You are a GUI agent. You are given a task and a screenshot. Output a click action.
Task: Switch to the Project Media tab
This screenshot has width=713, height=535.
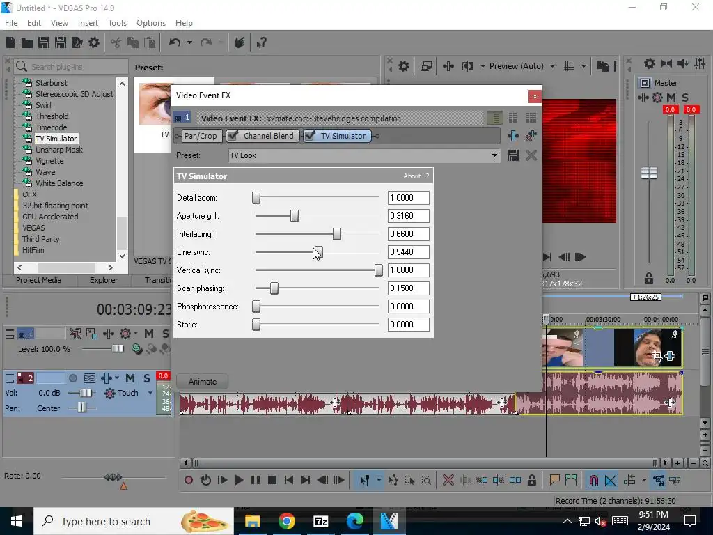click(39, 280)
